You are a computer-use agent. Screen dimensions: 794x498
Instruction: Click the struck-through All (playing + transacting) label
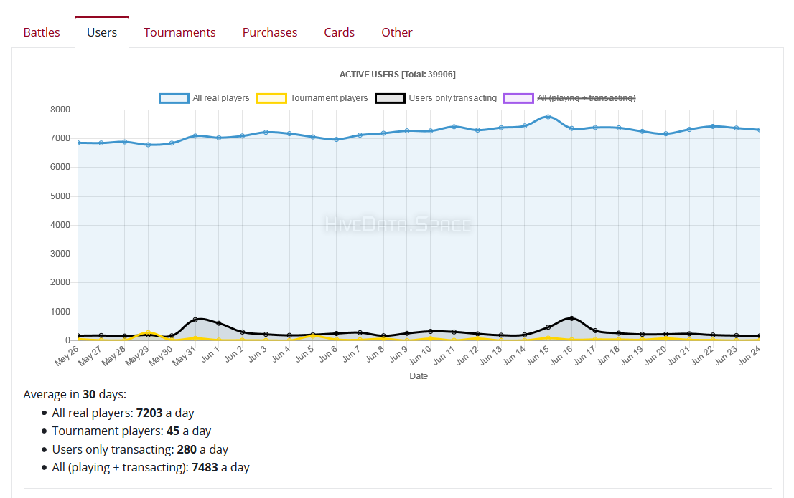click(587, 98)
